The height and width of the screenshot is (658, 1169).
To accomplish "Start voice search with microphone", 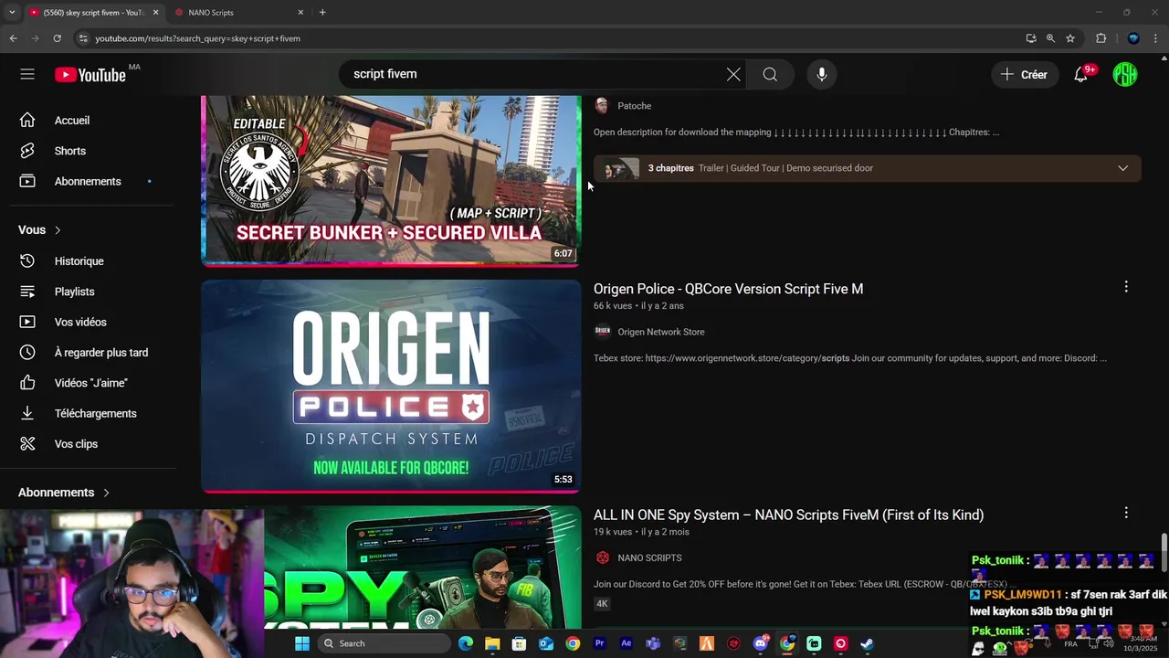I will click(x=822, y=74).
